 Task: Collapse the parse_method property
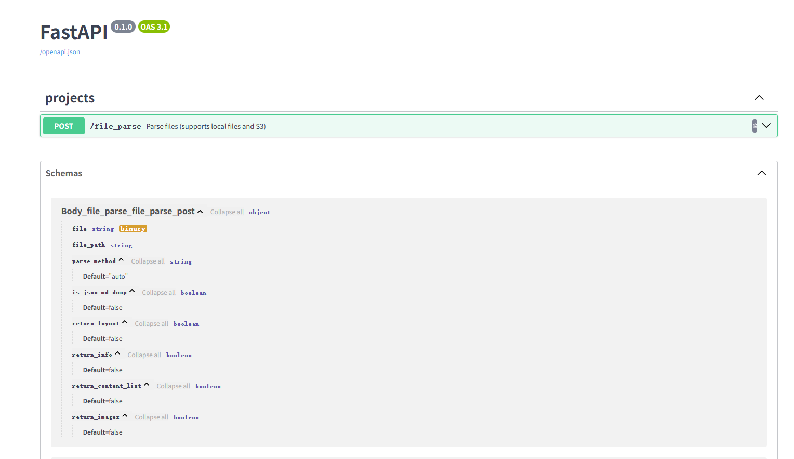click(x=121, y=260)
